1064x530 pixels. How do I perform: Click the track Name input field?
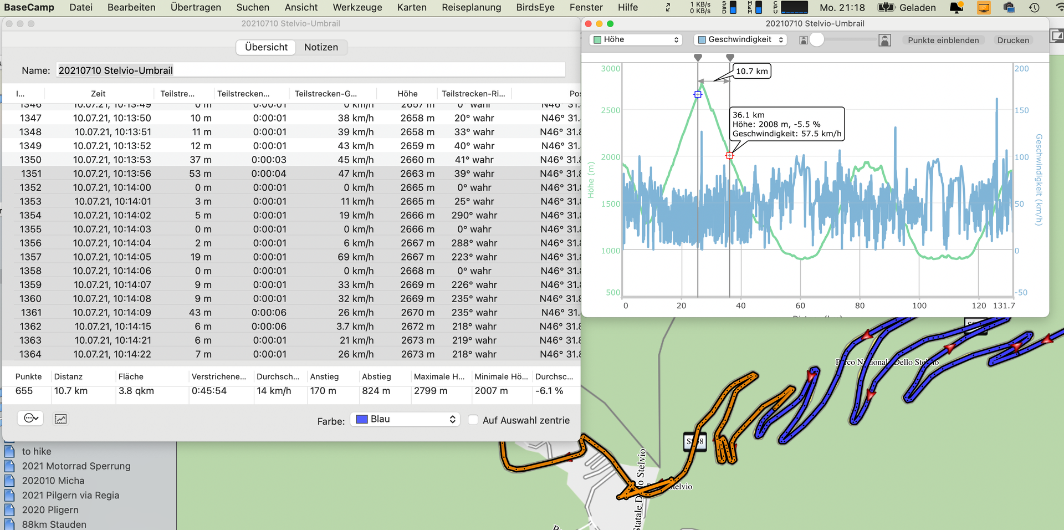coord(310,70)
